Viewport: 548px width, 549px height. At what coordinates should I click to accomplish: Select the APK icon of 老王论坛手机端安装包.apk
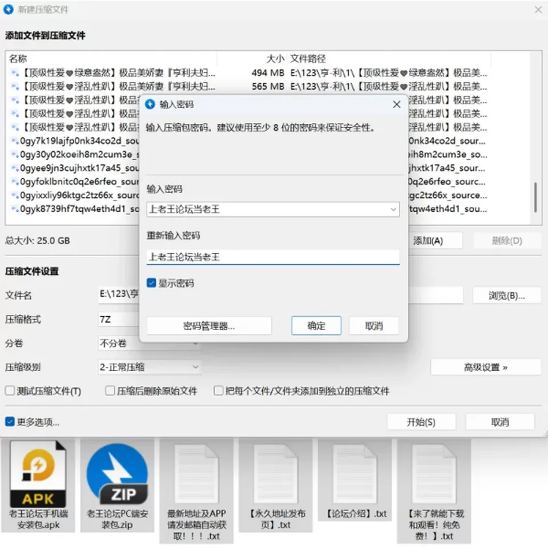point(38,474)
